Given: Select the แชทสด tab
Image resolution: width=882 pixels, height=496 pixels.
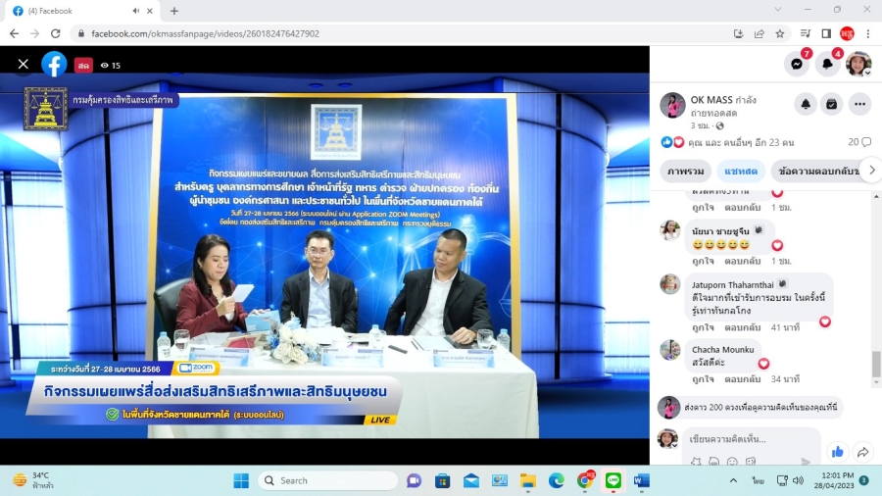Looking at the screenshot, I should 741,171.
